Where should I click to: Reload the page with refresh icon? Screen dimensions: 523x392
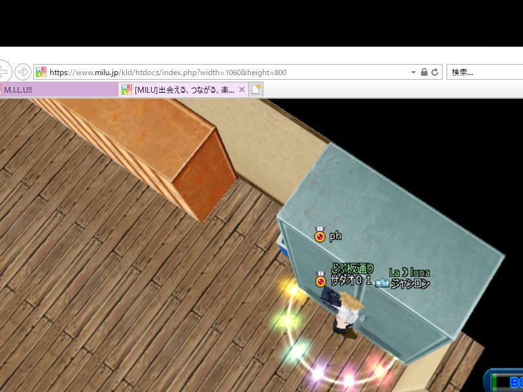click(435, 72)
